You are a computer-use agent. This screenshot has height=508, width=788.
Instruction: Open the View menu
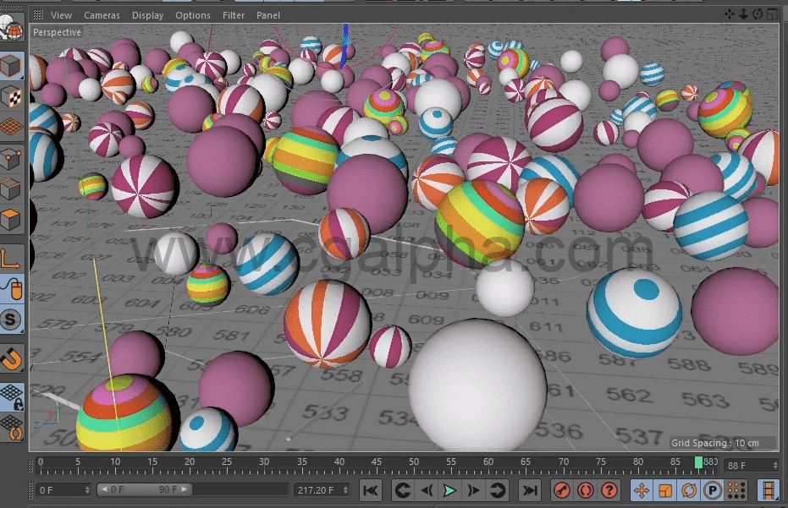pyautogui.click(x=60, y=14)
